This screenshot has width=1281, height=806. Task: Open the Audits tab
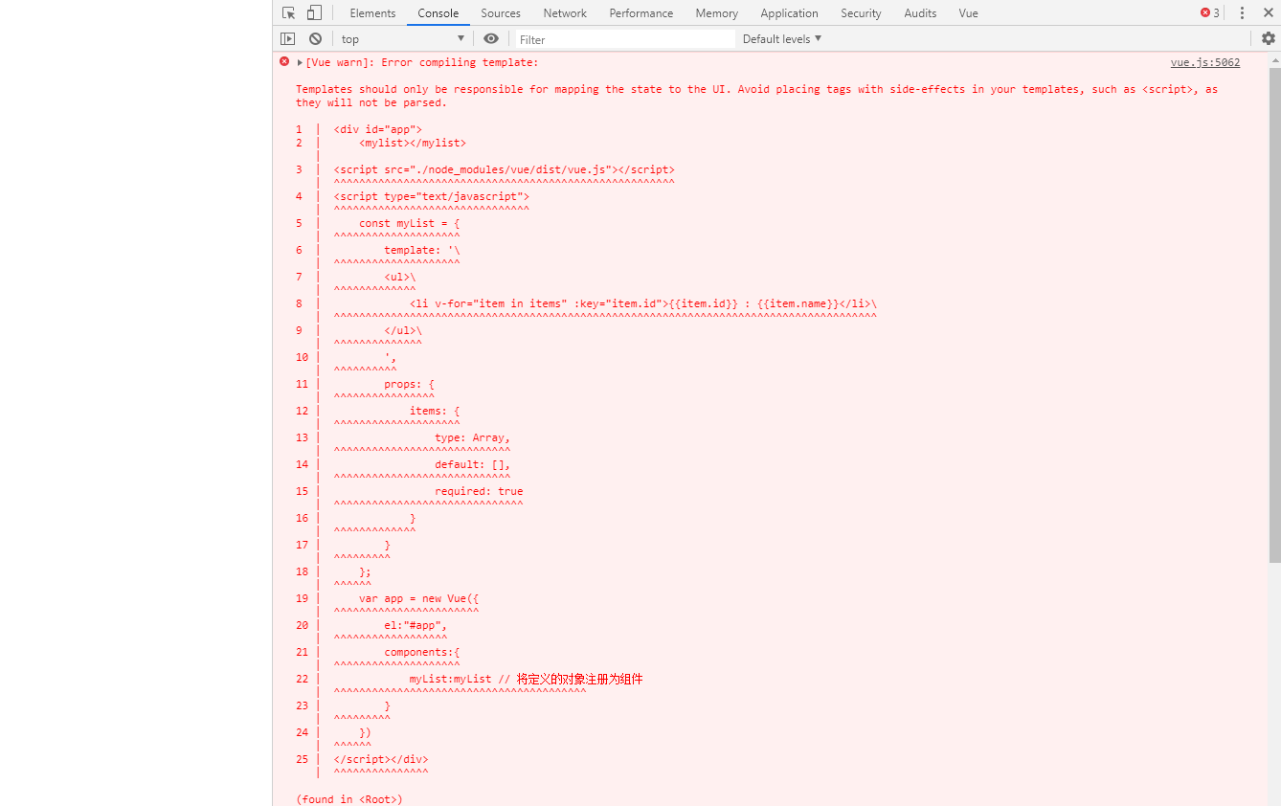tap(920, 13)
